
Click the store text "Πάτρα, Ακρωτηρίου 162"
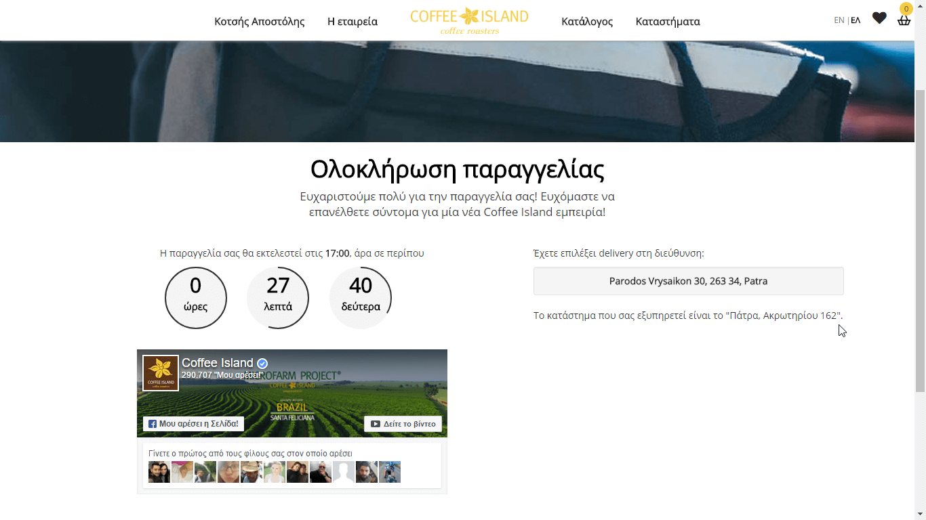coord(784,316)
